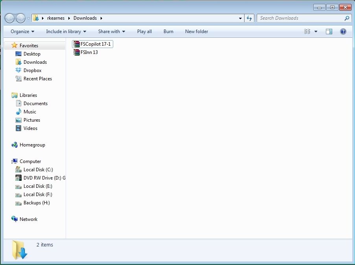Open the Share with menu
The width and height of the screenshot is (355, 265).
(112, 32)
